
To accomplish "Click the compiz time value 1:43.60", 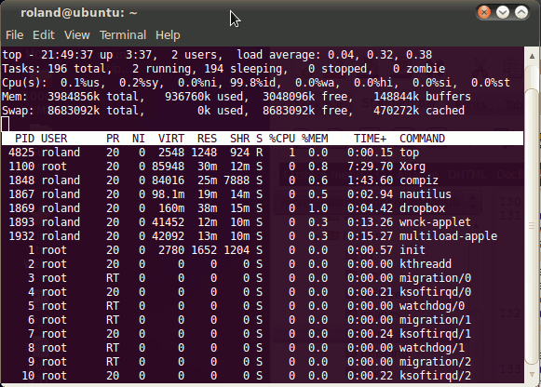I will pyautogui.click(x=371, y=180).
